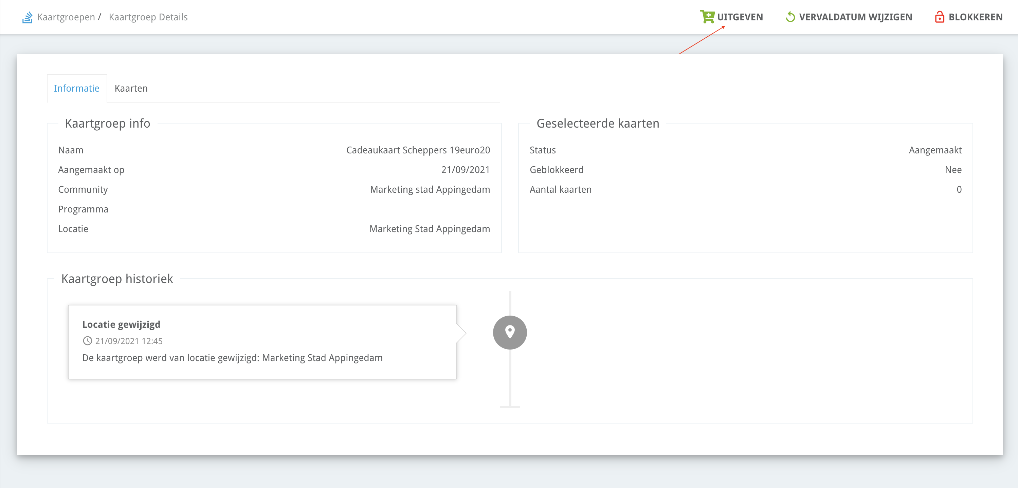Click the red lock Blokkeren icon

(x=939, y=17)
